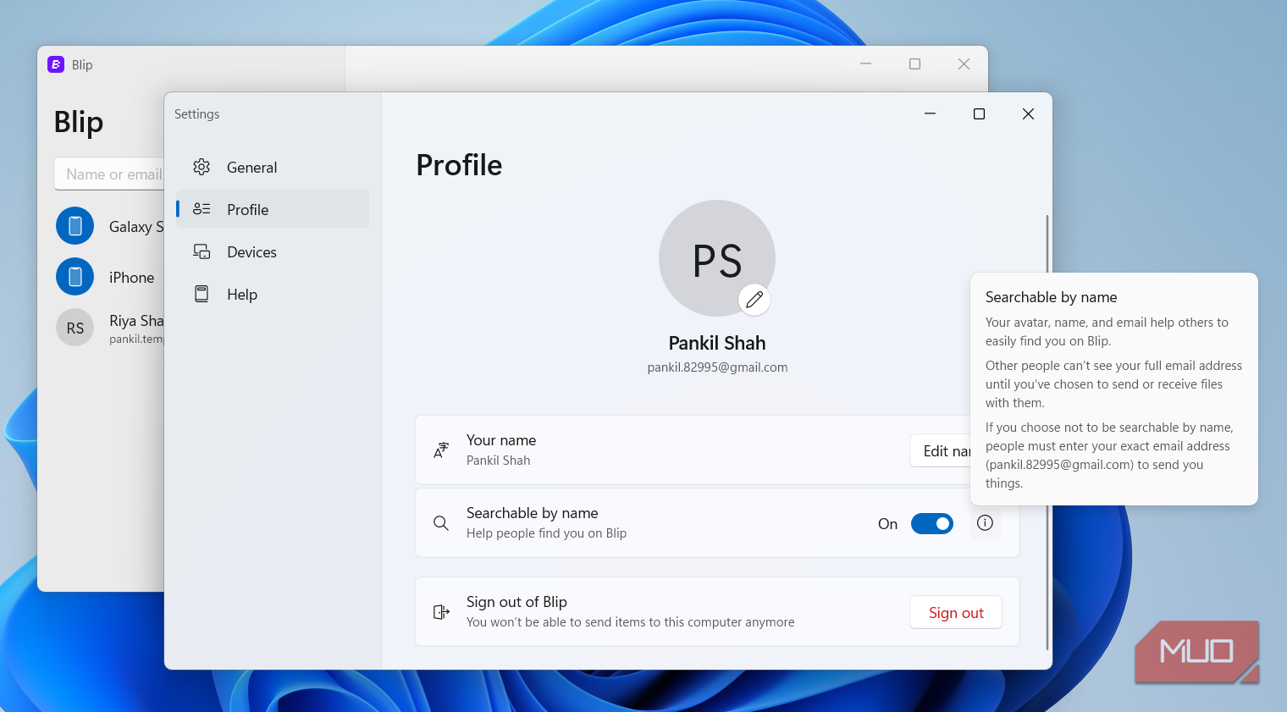The height and width of the screenshot is (712, 1287).
Task: Click the pencil edit avatar icon
Action: click(754, 300)
